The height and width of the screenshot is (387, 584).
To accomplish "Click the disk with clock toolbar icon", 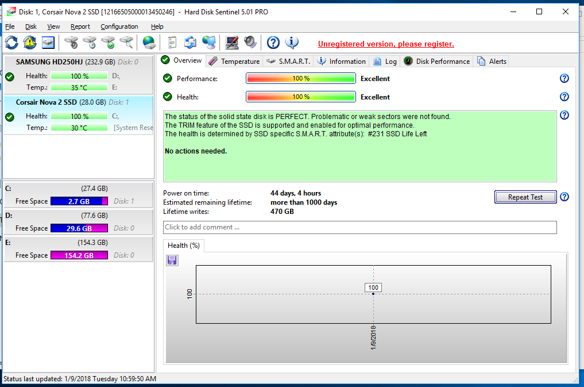I will [x=90, y=43].
